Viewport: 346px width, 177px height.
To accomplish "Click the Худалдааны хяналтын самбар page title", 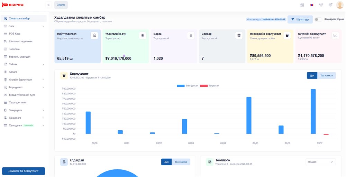I will pyautogui.click(x=80, y=17).
